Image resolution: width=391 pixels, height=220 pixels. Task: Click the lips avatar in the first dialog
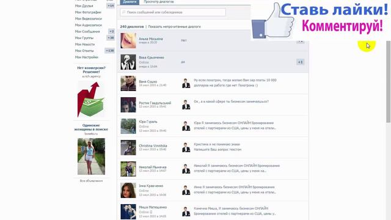point(128,41)
